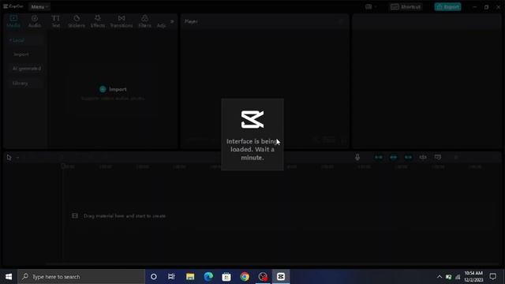Open the Windows Start menu
The image size is (505, 284).
[9, 277]
